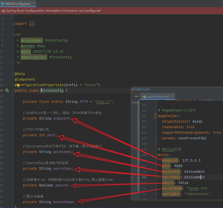The width and height of the screenshot is (223, 208).
Task: Click line number 103 in yml gutter
Action: click(x=144, y=116)
